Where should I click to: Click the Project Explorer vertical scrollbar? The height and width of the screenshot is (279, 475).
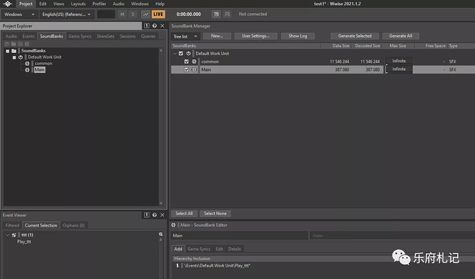coord(161,127)
